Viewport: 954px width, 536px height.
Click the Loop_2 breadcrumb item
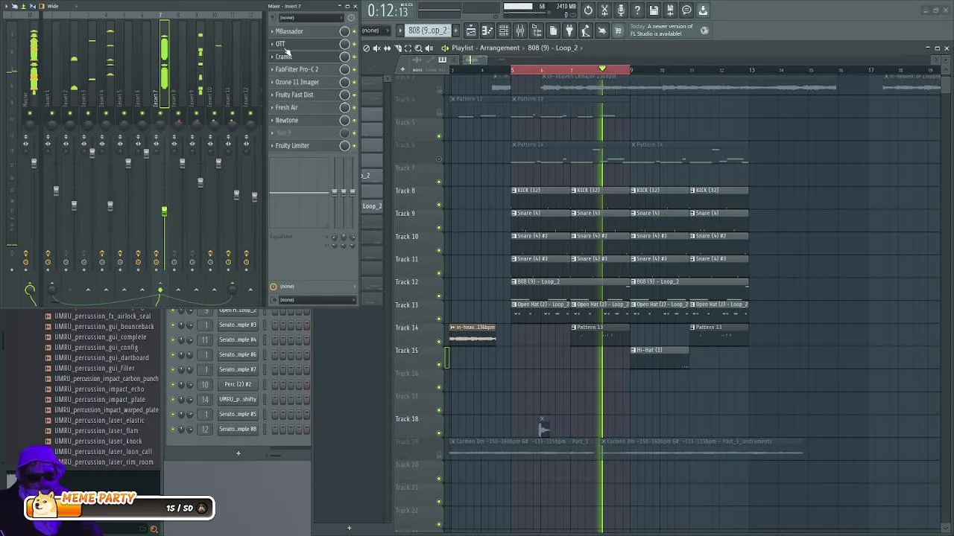(566, 48)
